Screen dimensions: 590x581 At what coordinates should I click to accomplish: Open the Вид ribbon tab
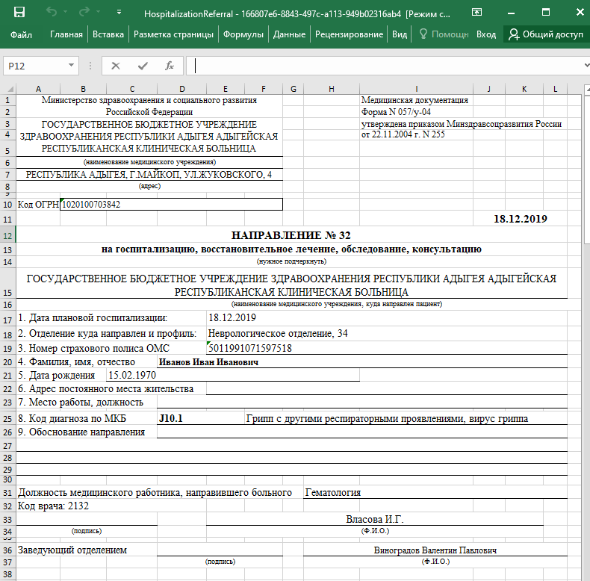tap(400, 34)
